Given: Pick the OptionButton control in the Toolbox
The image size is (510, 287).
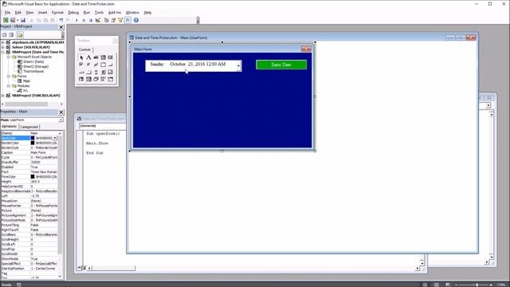Looking at the screenshot, I should 88,65.
